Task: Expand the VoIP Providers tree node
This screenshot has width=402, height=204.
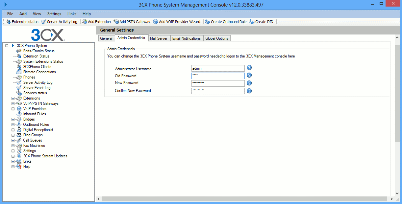Action: 13,109
